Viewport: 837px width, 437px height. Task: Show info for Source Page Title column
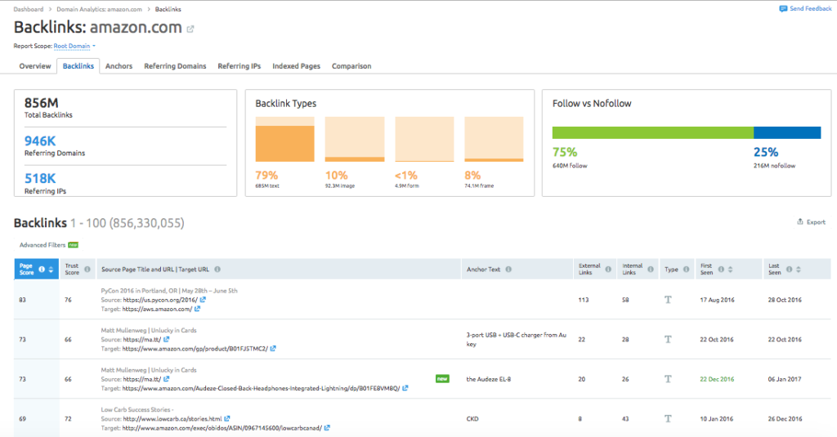point(217,270)
